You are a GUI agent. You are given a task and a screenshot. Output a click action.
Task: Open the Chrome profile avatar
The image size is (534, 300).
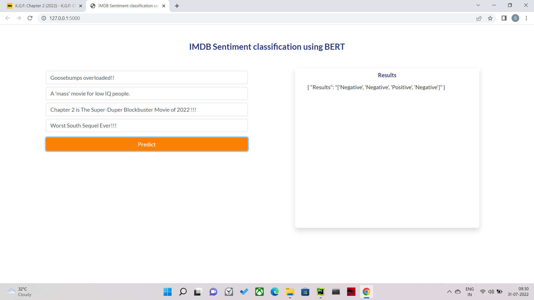(x=515, y=18)
